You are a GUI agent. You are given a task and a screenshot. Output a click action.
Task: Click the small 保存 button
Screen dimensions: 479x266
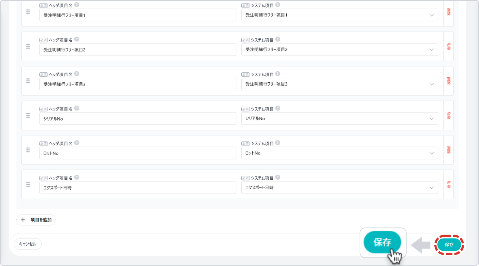[x=449, y=245]
